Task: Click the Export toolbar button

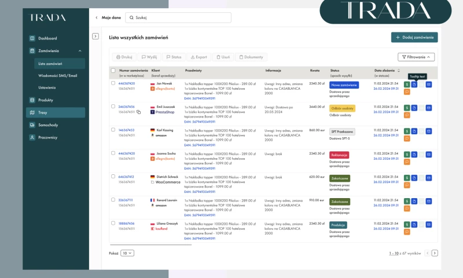Action: [199, 57]
